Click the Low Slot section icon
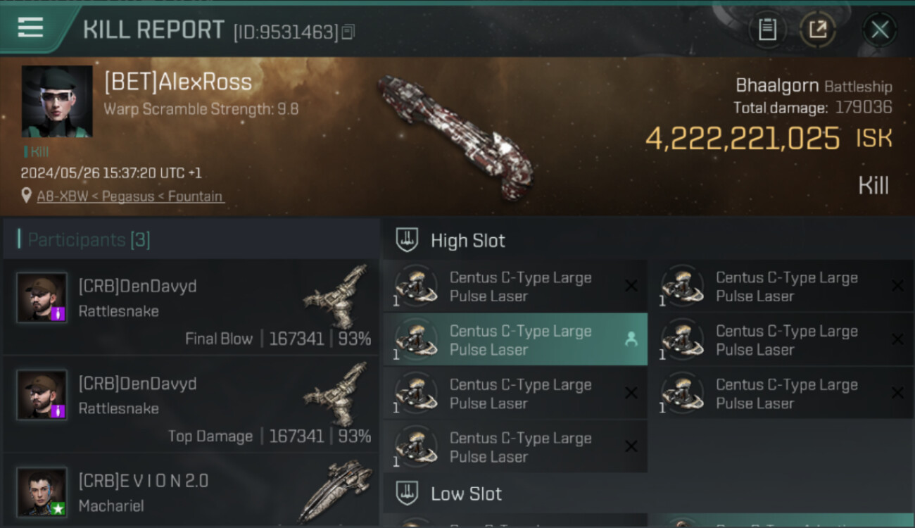Viewport: 915px width, 528px height. click(407, 494)
